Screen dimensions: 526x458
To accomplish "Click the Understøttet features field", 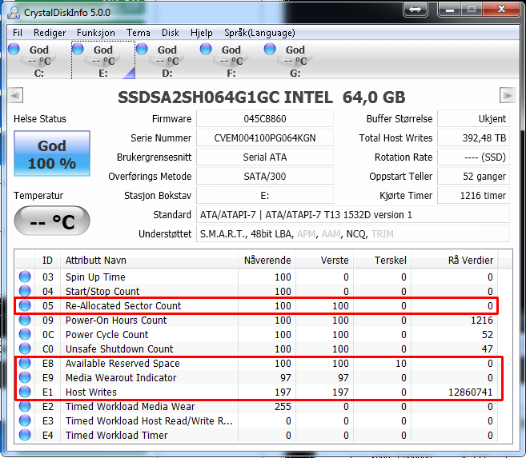I will pyautogui.click(x=353, y=233).
